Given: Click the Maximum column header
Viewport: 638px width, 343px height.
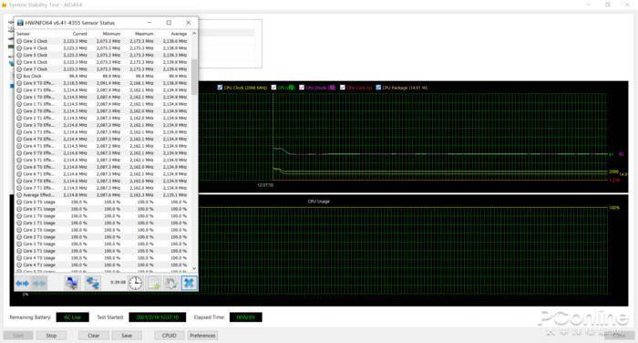Looking at the screenshot, I should [x=144, y=34].
